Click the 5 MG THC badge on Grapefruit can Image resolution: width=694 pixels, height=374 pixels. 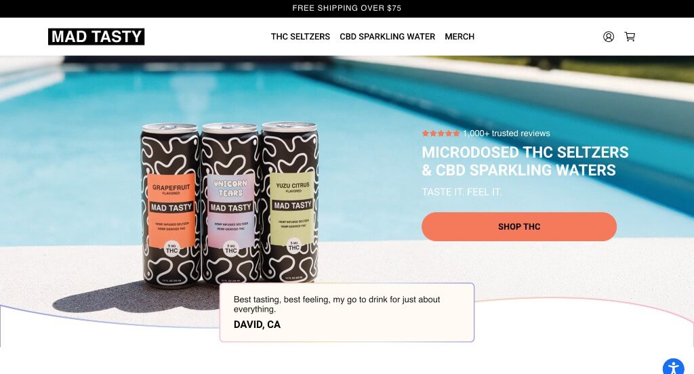[171, 249]
